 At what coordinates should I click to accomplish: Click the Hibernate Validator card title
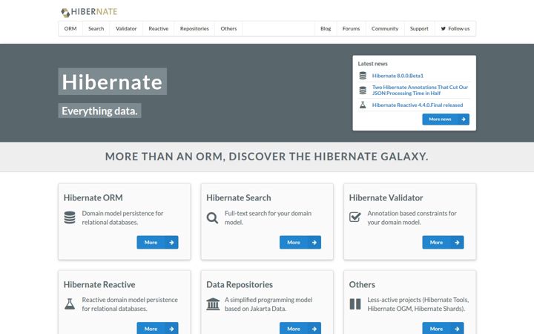(386, 197)
